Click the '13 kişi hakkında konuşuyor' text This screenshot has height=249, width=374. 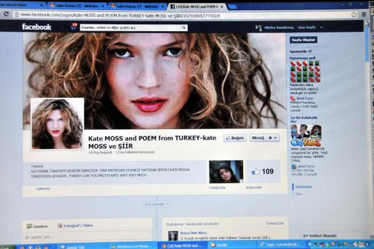pos(135,152)
